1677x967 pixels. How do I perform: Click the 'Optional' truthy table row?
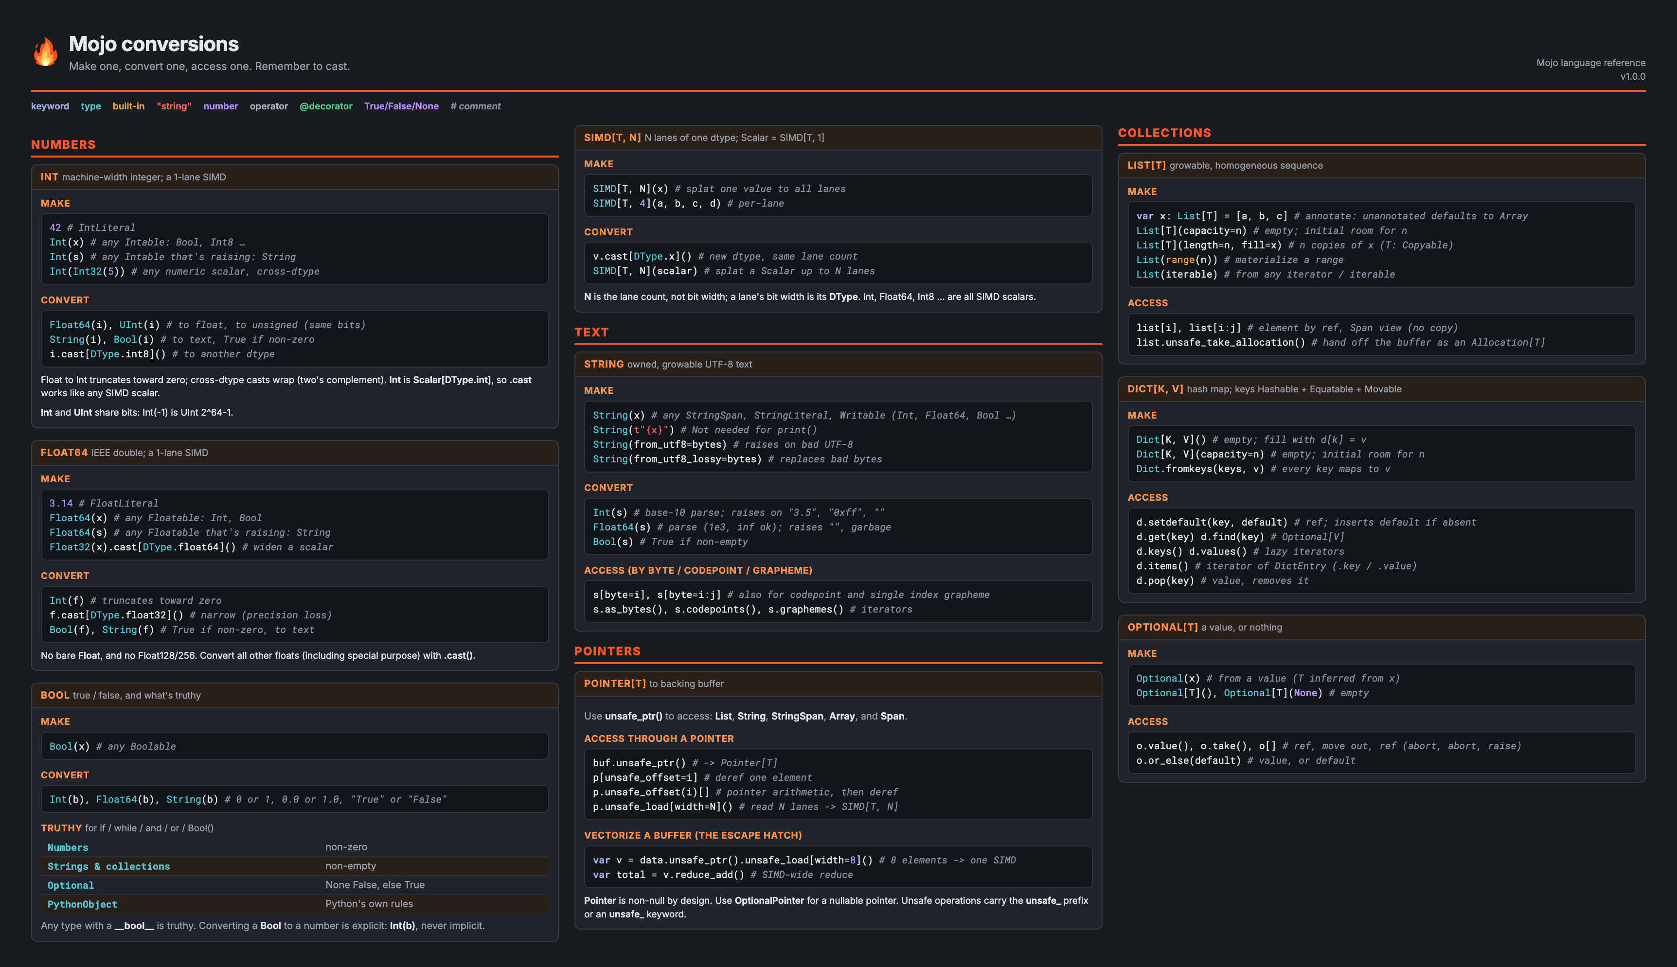coord(294,885)
